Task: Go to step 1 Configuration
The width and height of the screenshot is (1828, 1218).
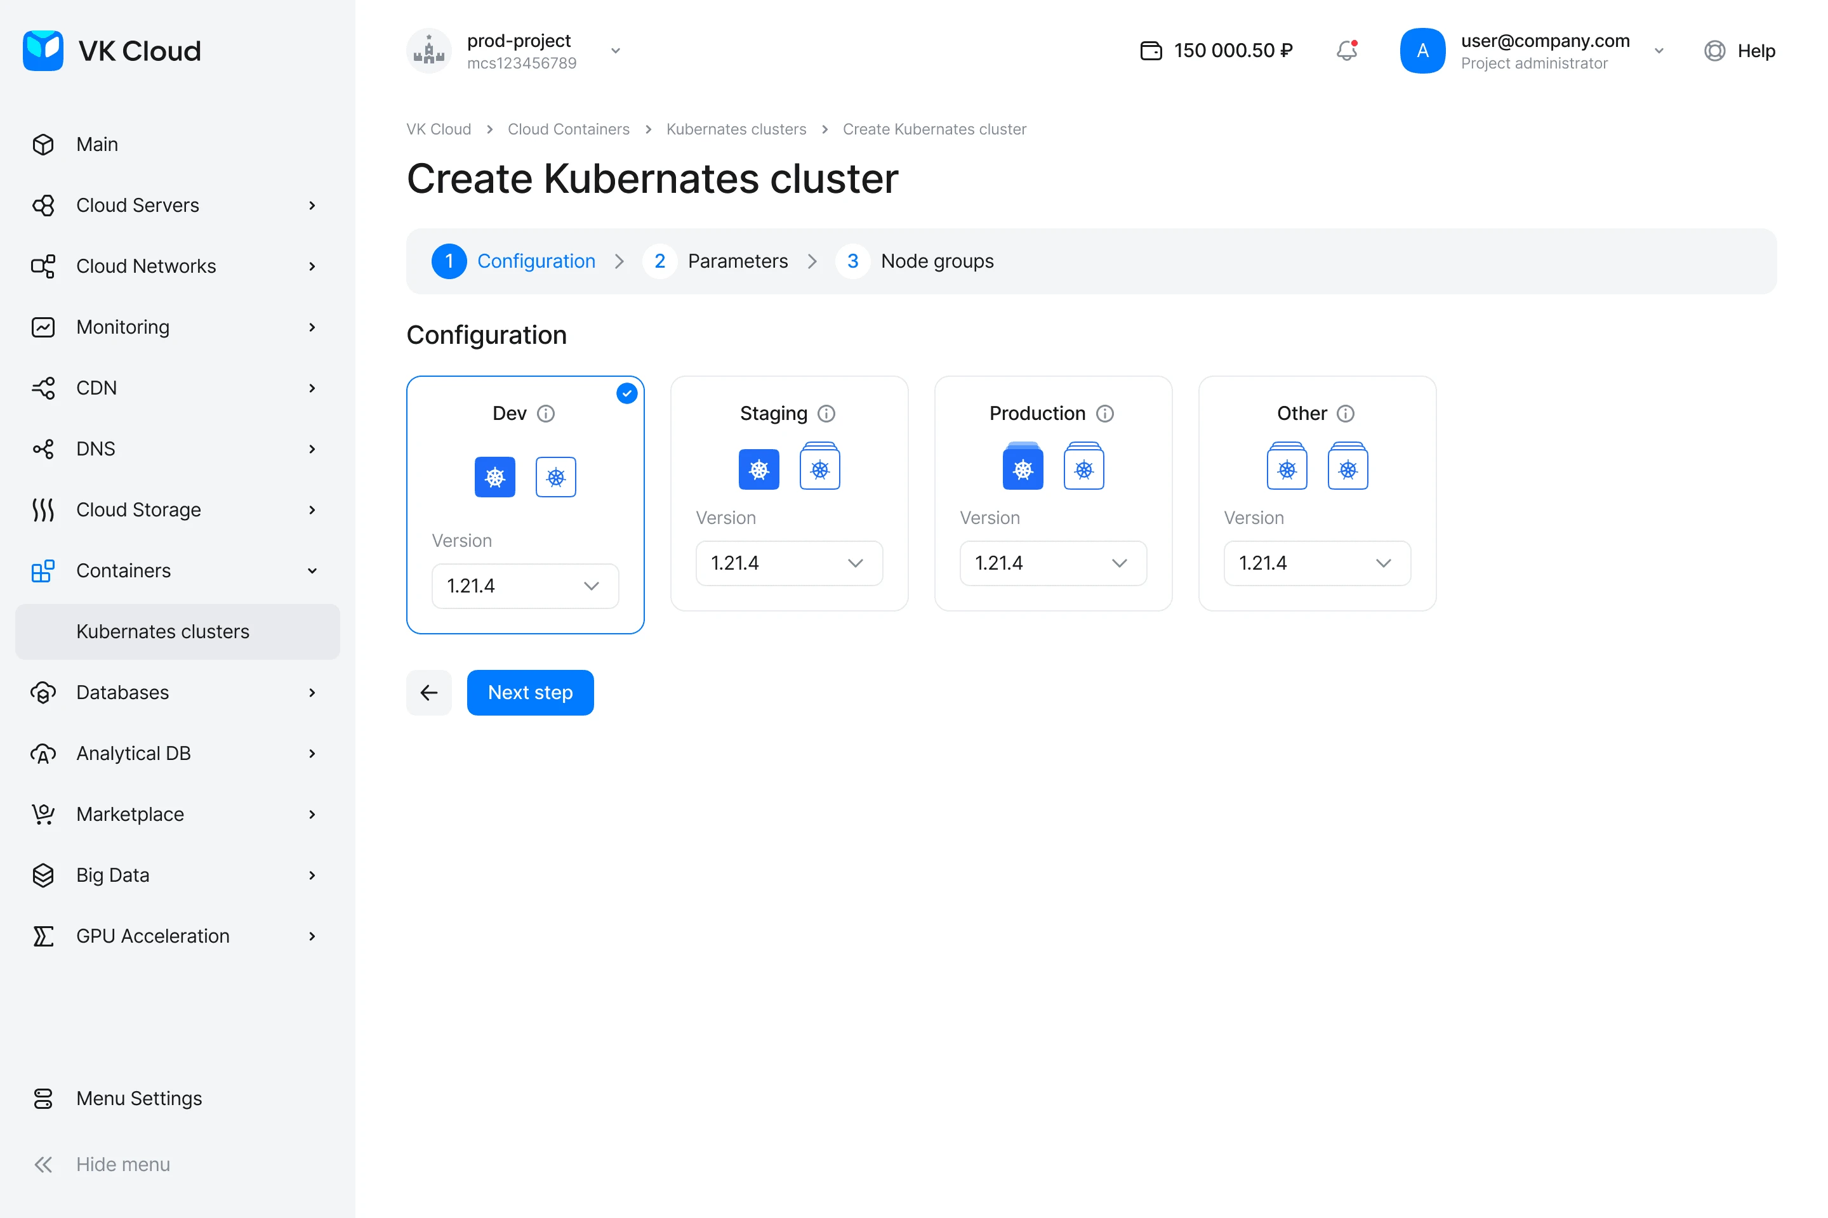Action: coord(513,261)
